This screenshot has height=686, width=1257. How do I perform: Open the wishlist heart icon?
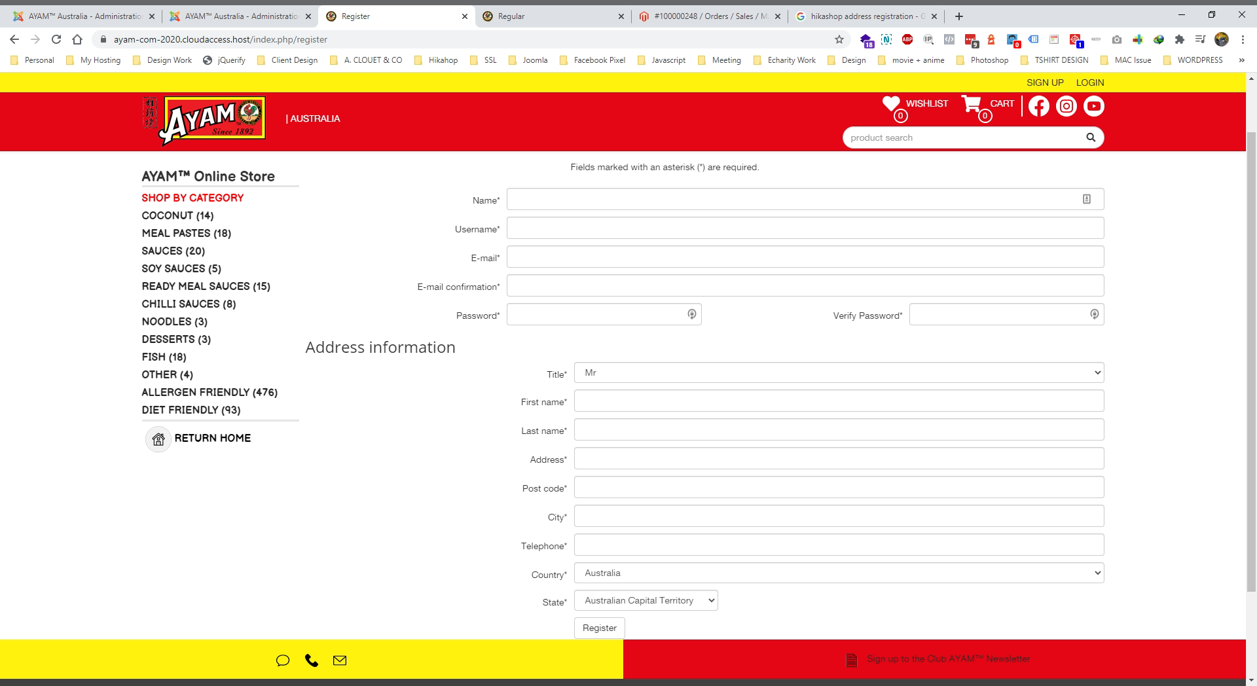(891, 103)
